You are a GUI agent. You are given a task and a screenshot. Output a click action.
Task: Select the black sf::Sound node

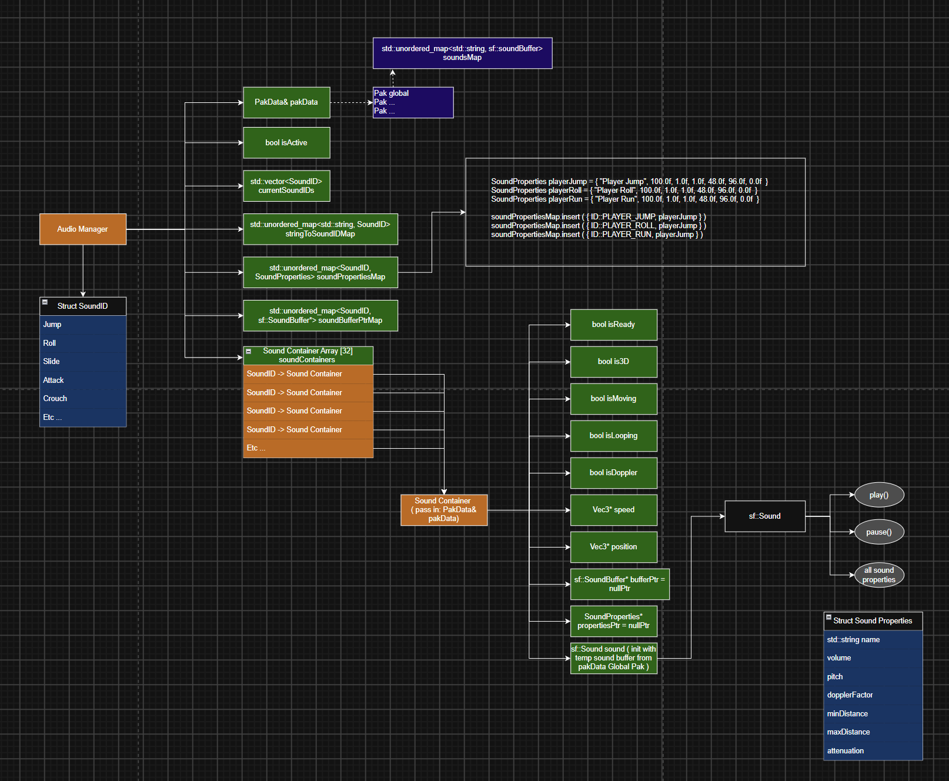(765, 516)
